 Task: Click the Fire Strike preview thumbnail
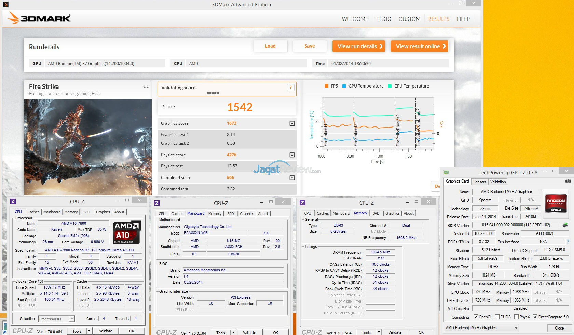click(x=88, y=147)
